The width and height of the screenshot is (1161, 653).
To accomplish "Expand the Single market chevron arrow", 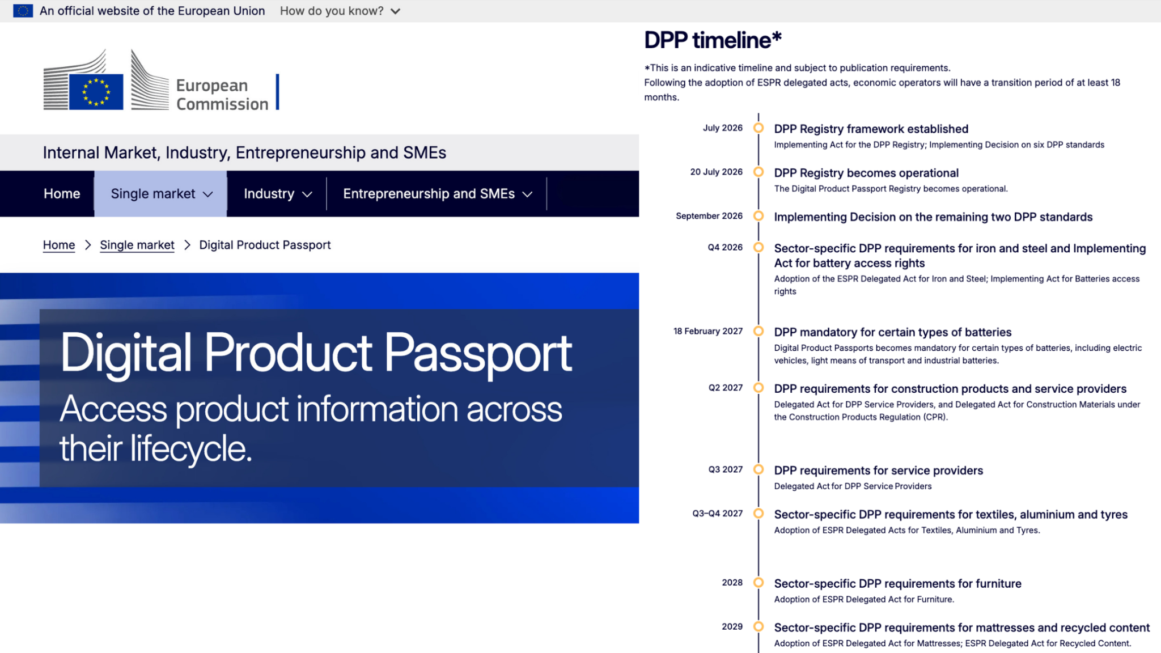I will coord(208,194).
